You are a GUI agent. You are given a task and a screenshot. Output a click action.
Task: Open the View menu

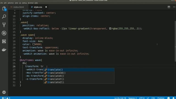click(16, 3)
